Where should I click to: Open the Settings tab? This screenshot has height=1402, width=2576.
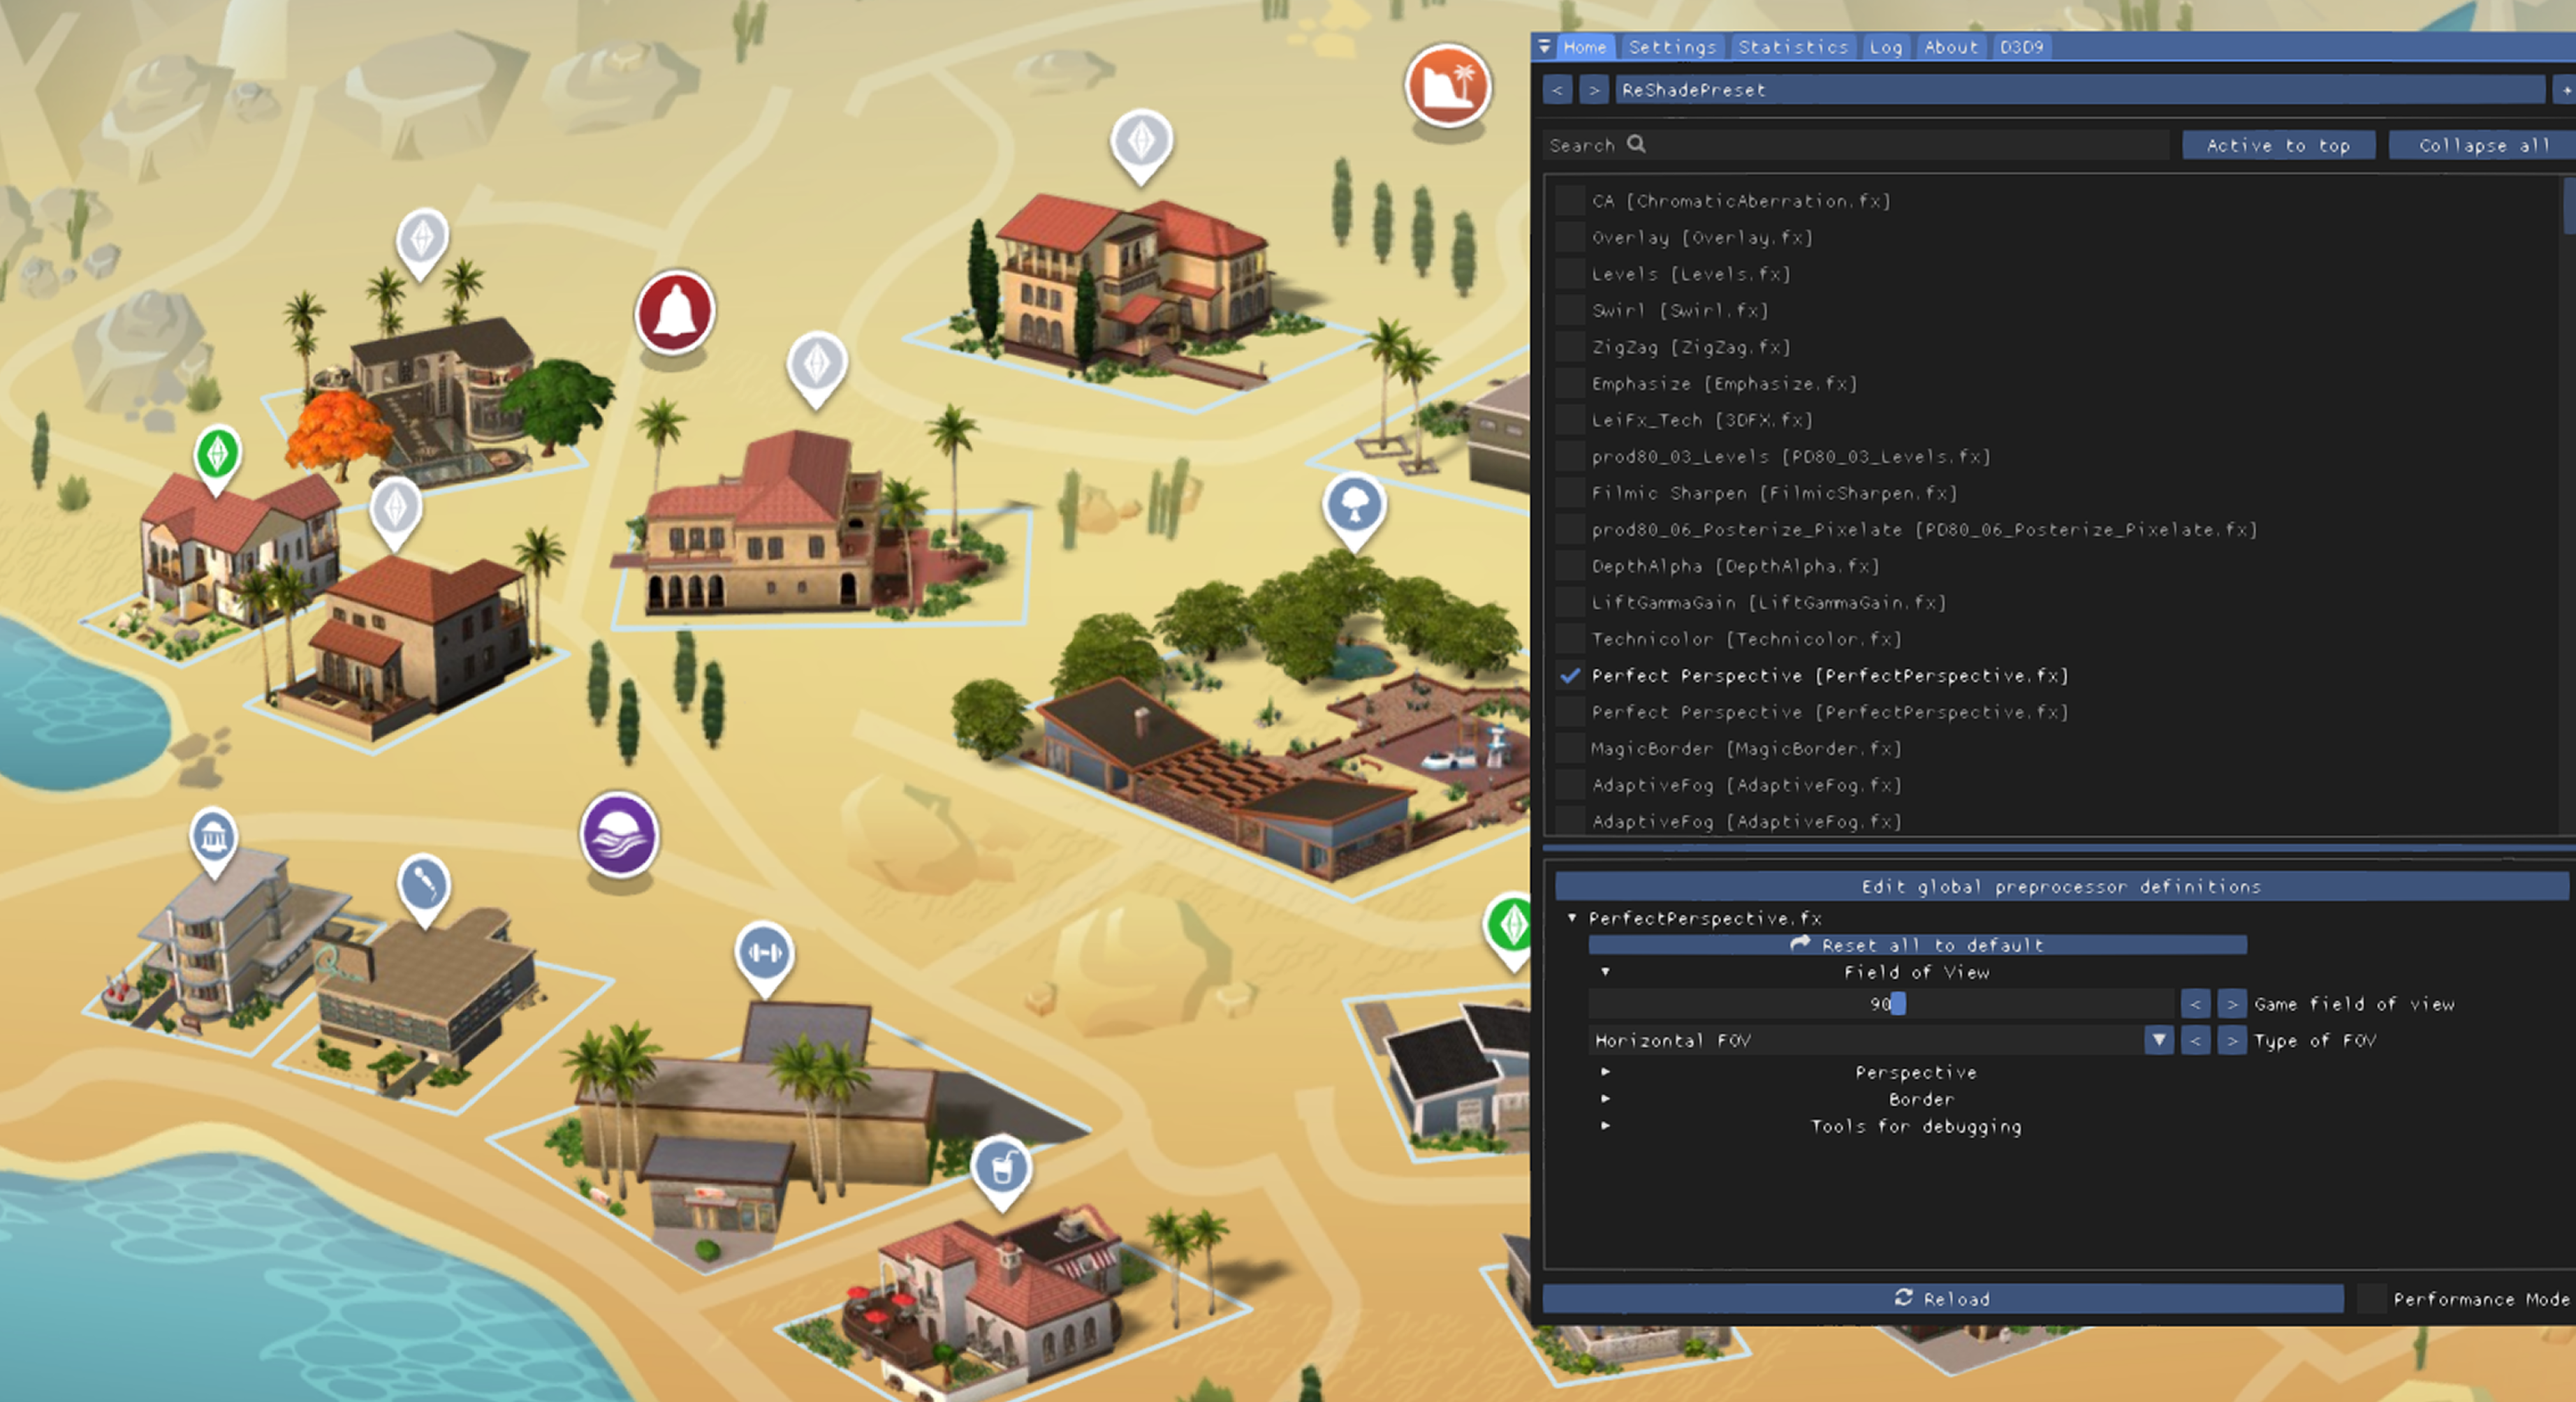coord(1672,47)
